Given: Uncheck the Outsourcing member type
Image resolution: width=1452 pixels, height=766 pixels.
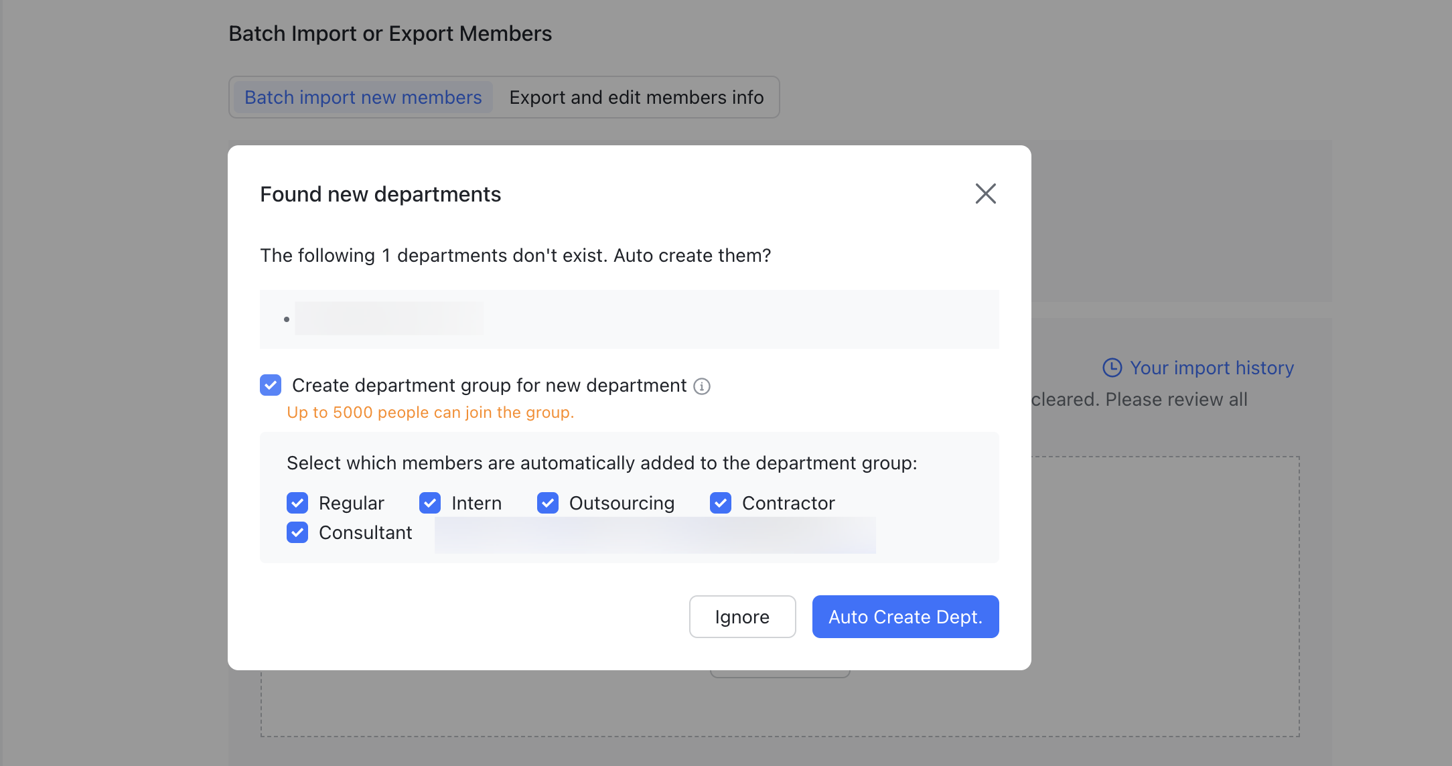Looking at the screenshot, I should 548,502.
